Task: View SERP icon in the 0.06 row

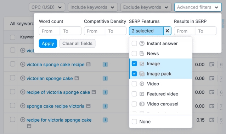Action: (x=212, y=79)
